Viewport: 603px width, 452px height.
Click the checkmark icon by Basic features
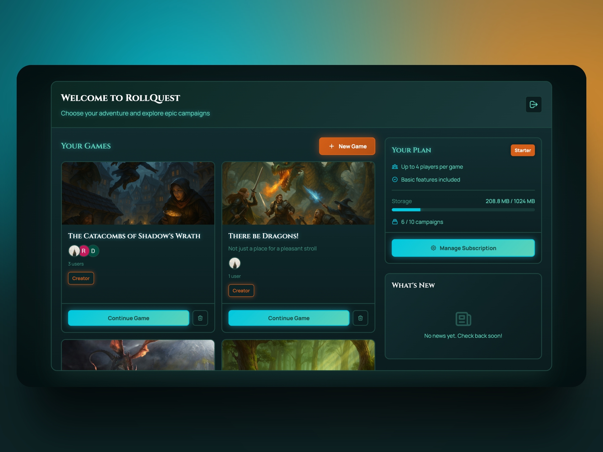click(x=395, y=180)
